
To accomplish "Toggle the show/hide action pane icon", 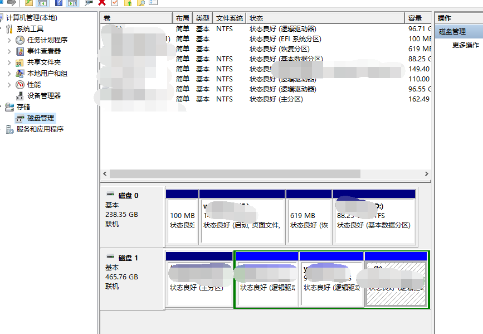I will 72,3.
